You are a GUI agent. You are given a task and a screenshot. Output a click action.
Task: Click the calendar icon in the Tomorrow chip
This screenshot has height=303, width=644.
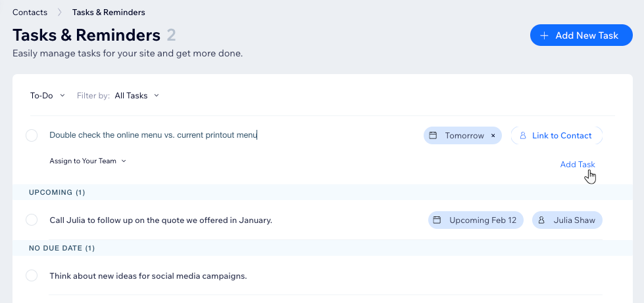pos(433,136)
